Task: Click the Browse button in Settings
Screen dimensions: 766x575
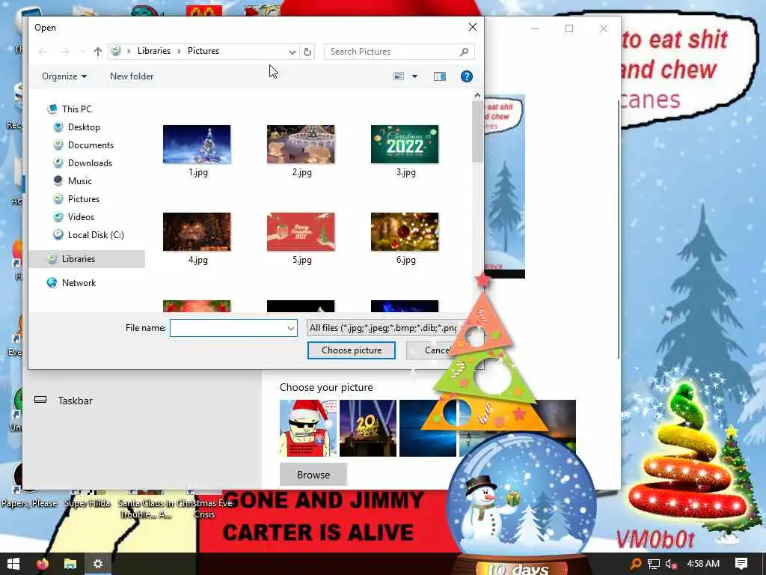Action: tap(313, 475)
